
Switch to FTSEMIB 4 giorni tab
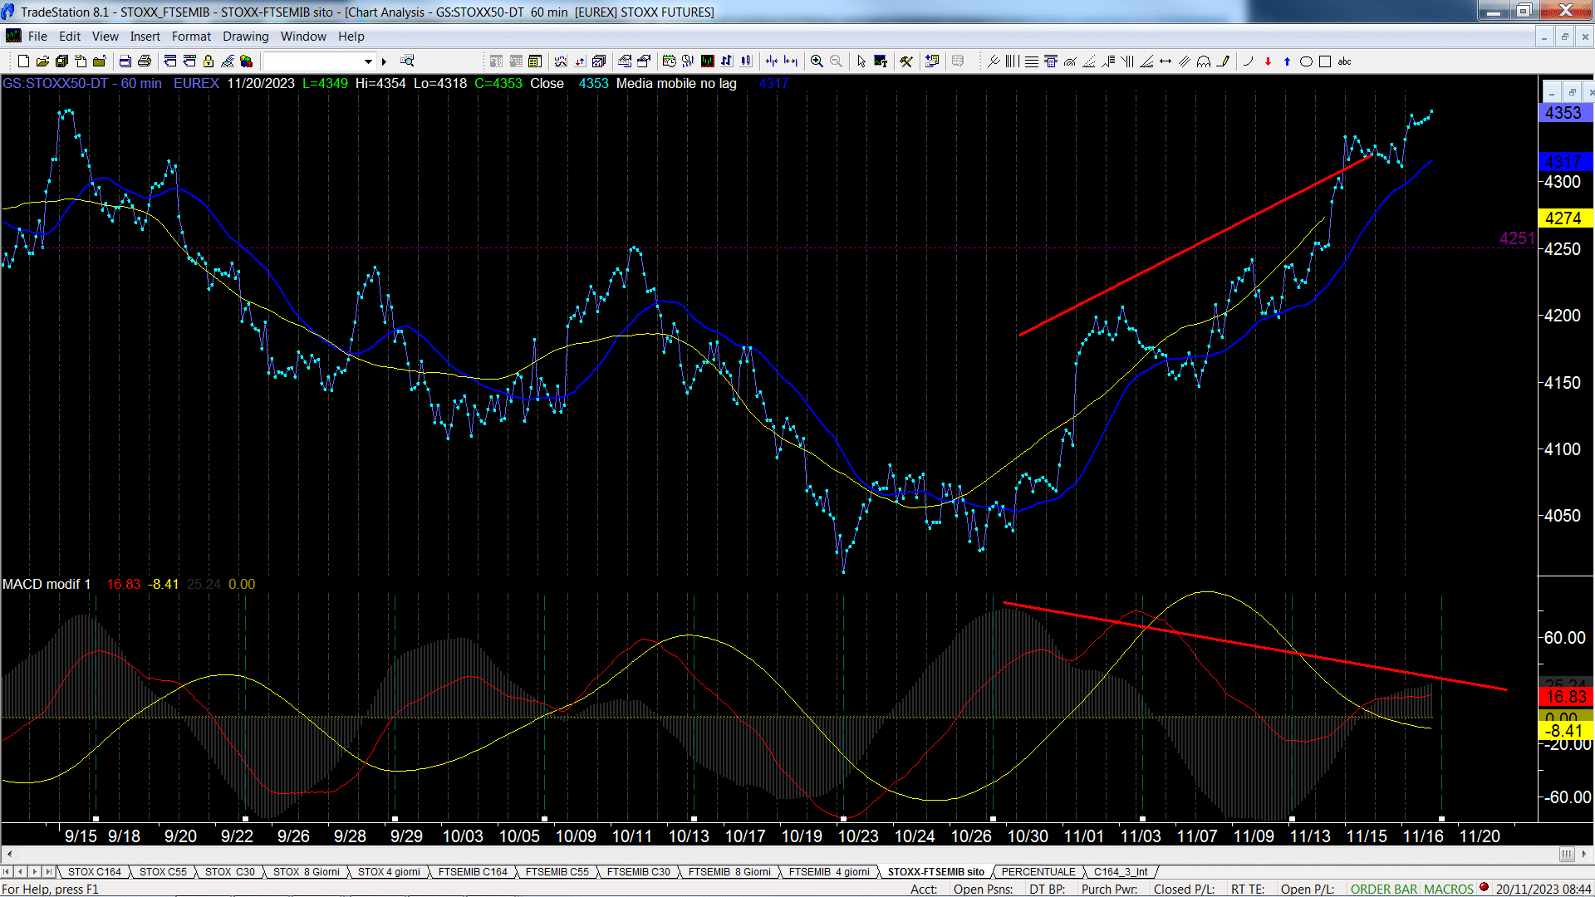pyautogui.click(x=829, y=871)
